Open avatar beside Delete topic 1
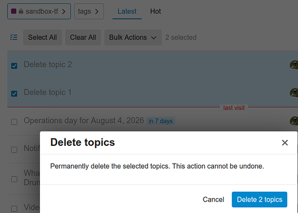The image size is (298, 213). click(294, 93)
